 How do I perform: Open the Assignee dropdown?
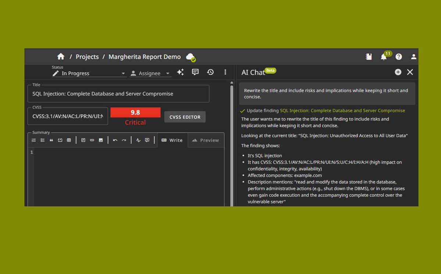(x=151, y=73)
